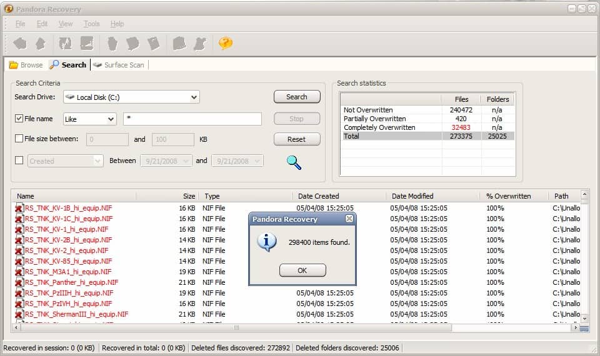Click file icon beside RS_TNK_PzIVH_hi_equip.NIF
The height and width of the screenshot is (356, 600).
(19, 304)
